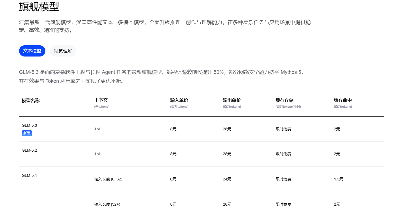The height and width of the screenshot is (221, 396).
Task: Select the GLM-5.3 model name
Action: pos(29,125)
